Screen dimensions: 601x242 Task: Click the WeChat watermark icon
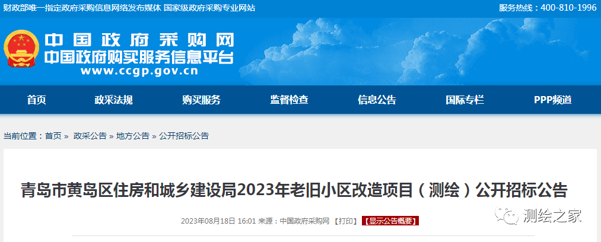point(506,215)
